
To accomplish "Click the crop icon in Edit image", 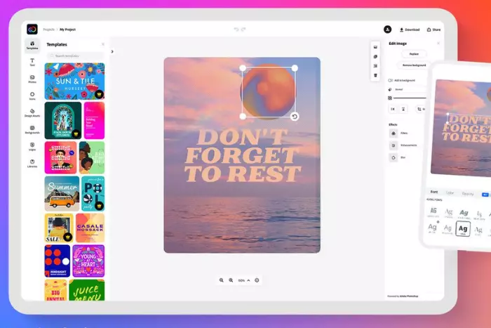I will 419,109.
